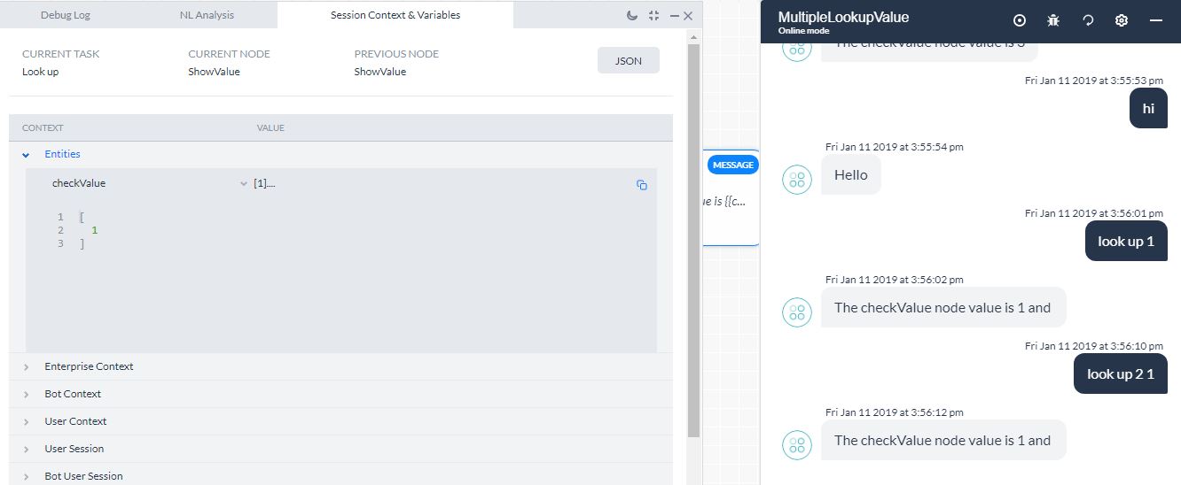Click the 'Look up' current task value
Viewport: 1181px width, 485px height.
[x=41, y=72]
